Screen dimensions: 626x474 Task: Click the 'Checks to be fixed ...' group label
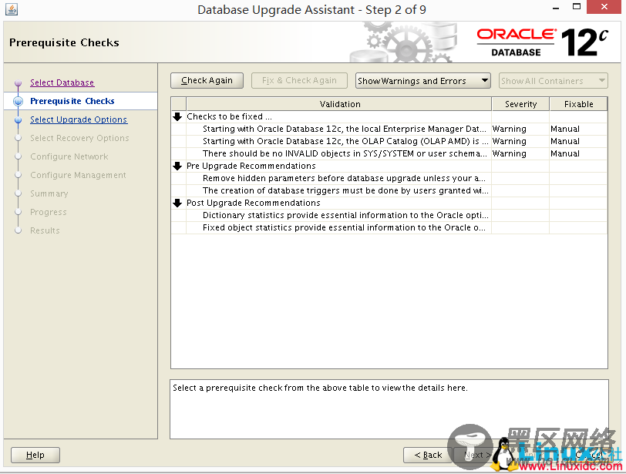coord(229,116)
